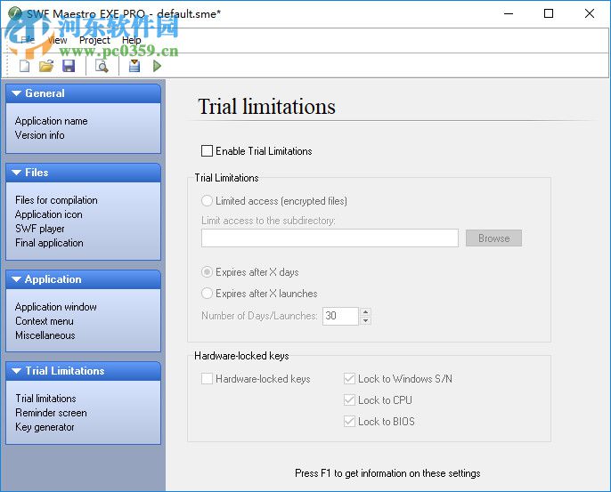The height and width of the screenshot is (492, 611).
Task: Click the Number of Days/Launches field
Action: [x=340, y=316]
